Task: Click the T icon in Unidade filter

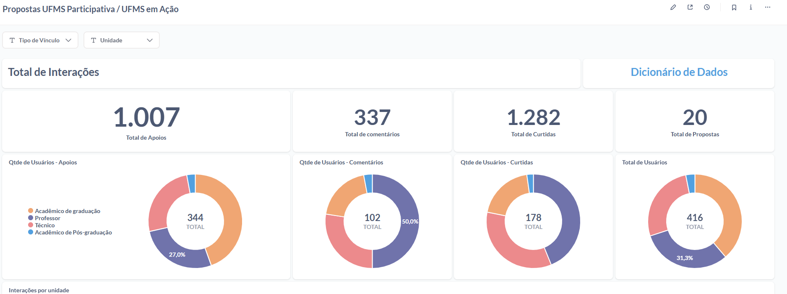Action: click(x=94, y=40)
